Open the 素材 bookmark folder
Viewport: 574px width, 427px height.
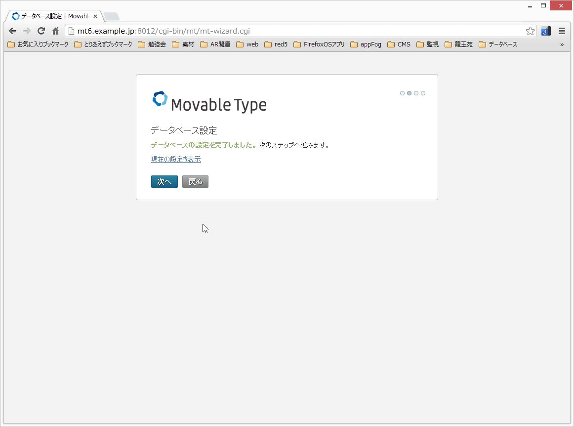183,44
